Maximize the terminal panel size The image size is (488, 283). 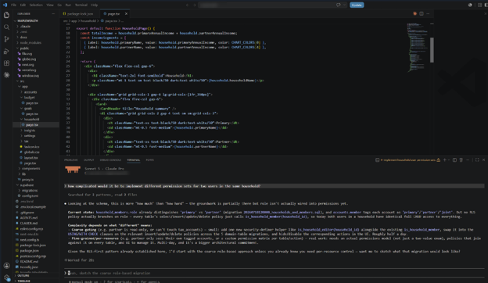(477, 159)
